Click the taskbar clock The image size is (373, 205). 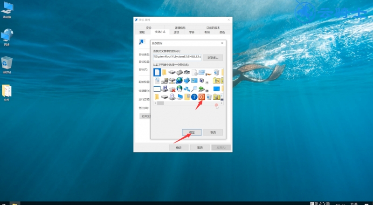coord(354,204)
